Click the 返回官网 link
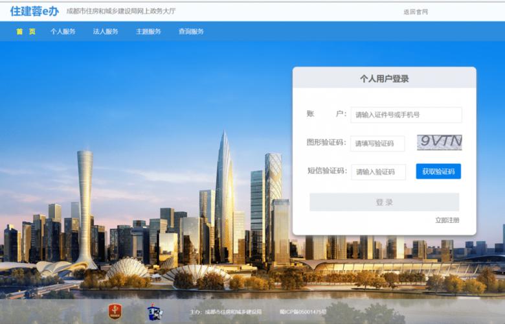The width and height of the screenshot is (505, 324). (x=416, y=12)
